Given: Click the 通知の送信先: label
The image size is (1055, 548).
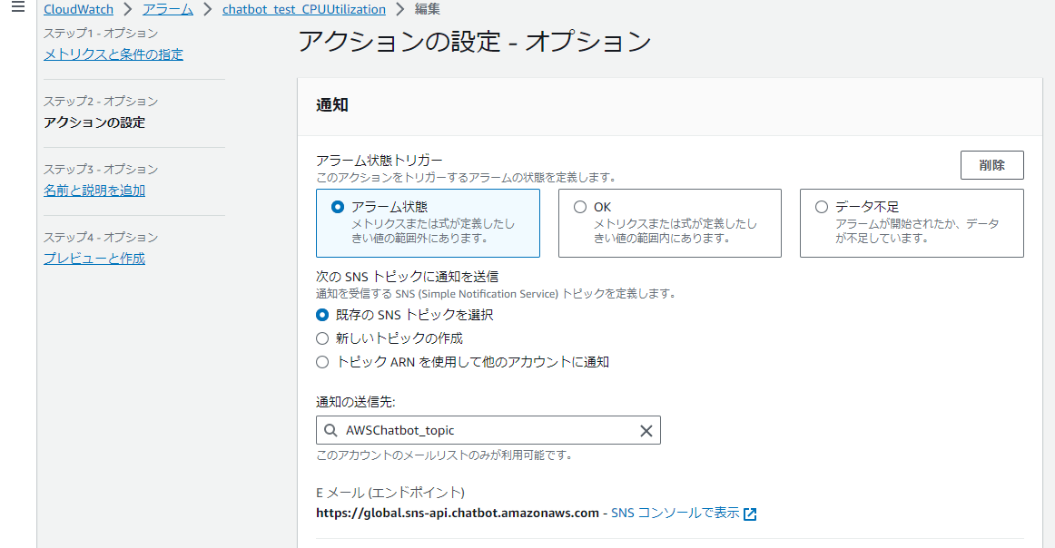Looking at the screenshot, I should [355, 402].
